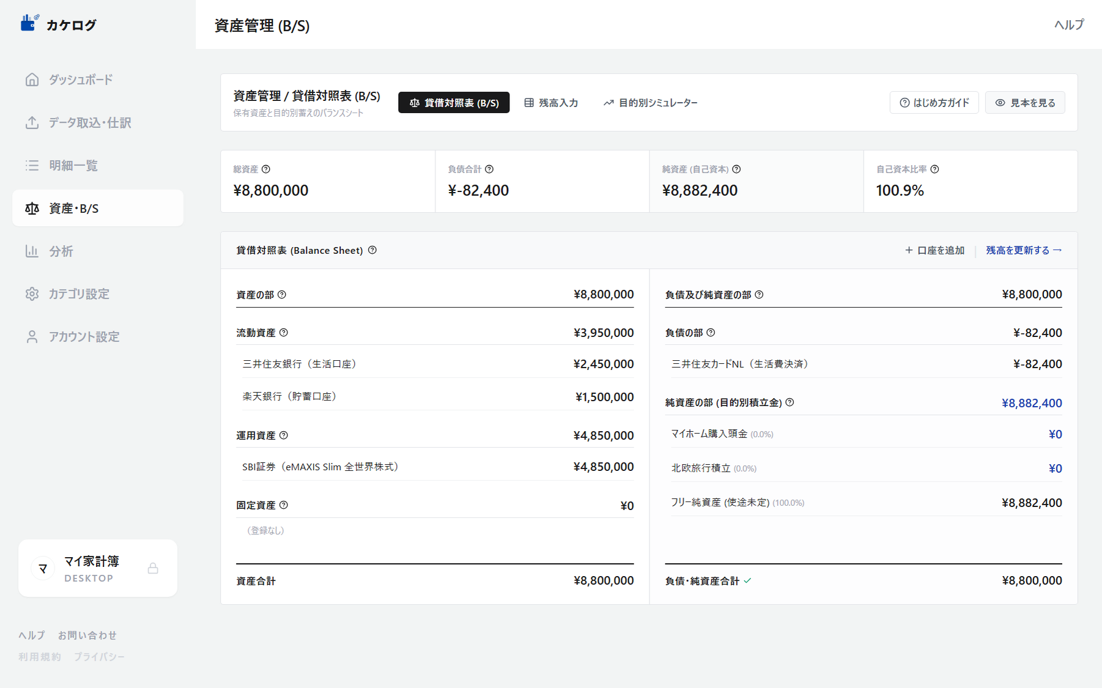Select the 三井住友銀行（生活口座） row
Image resolution: width=1102 pixels, height=688 pixels.
point(438,364)
